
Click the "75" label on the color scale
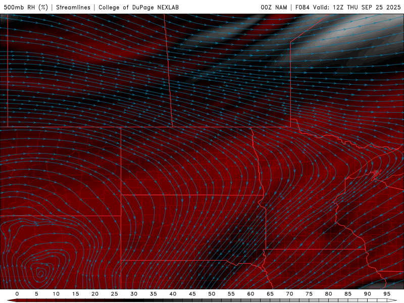click(x=309, y=294)
